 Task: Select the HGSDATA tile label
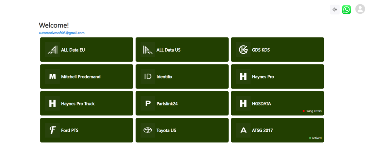click(261, 104)
